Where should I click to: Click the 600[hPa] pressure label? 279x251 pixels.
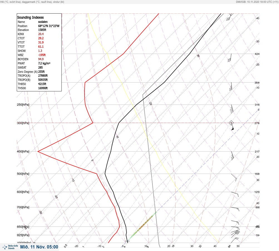point(23,192)
